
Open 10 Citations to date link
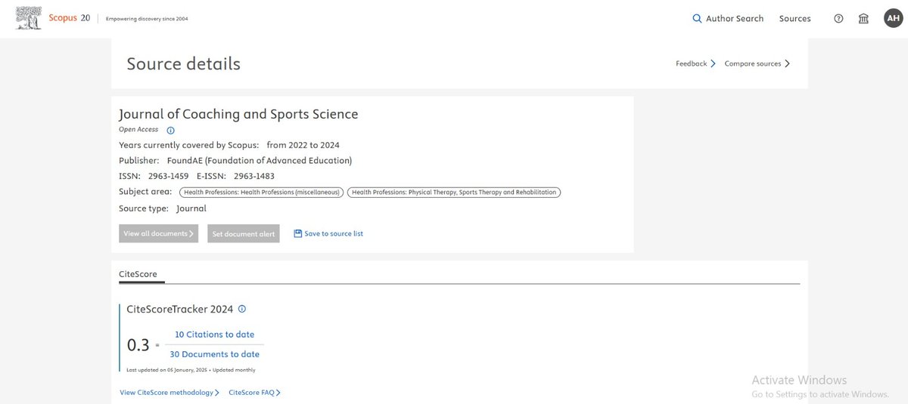[x=215, y=335]
